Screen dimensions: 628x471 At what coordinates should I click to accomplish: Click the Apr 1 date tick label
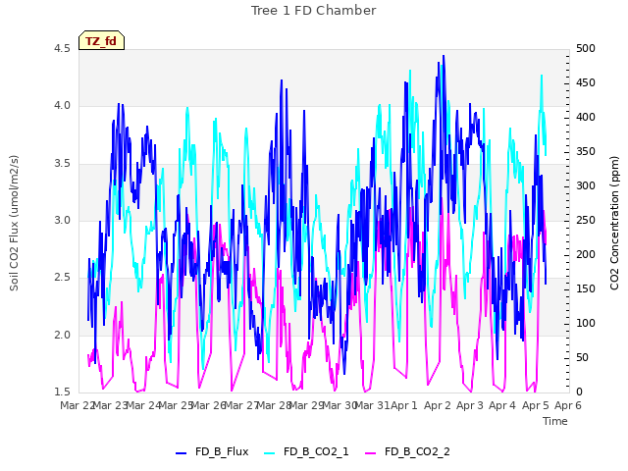pyautogui.click(x=404, y=405)
